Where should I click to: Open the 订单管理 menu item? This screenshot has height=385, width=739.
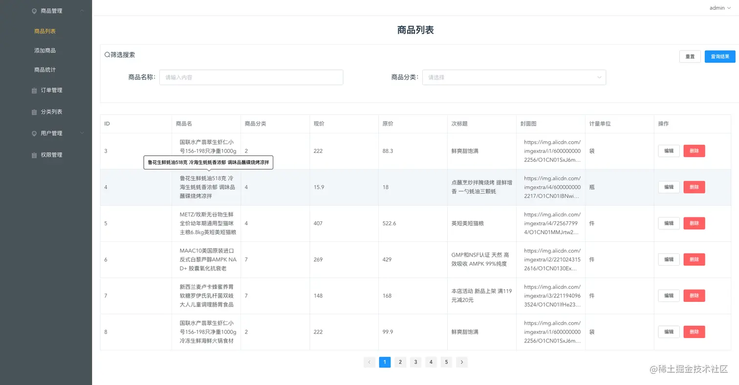point(51,90)
